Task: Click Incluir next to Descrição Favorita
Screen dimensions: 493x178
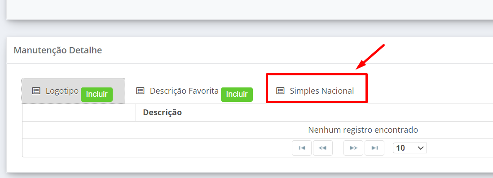Action: [237, 95]
